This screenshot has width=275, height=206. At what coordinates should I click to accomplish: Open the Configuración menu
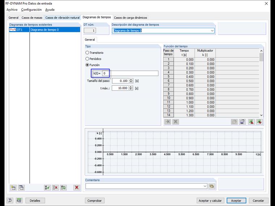[x=31, y=10]
